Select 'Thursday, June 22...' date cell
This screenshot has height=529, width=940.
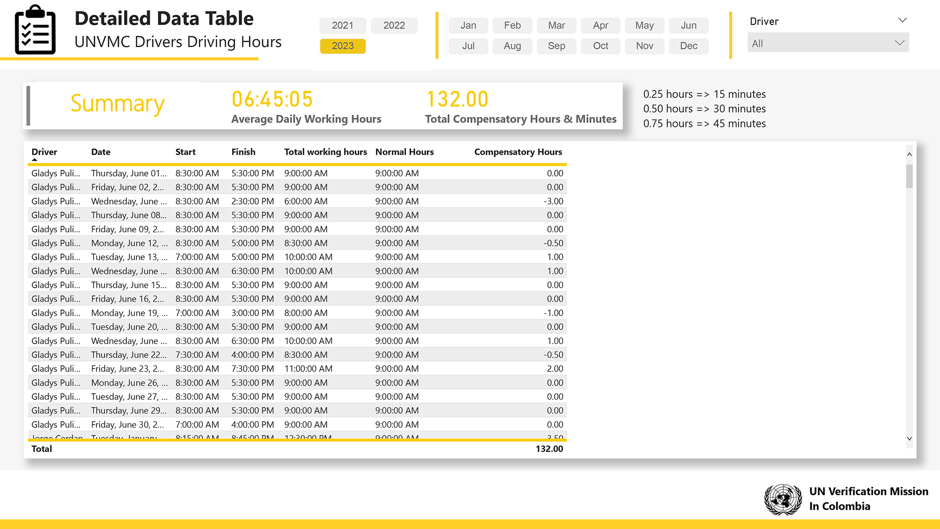click(x=129, y=355)
